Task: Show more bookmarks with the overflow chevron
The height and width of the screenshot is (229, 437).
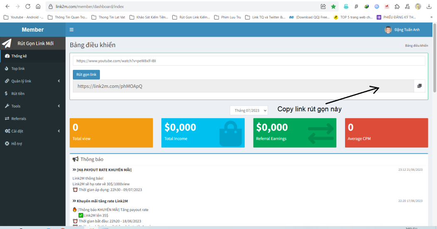Action: (432, 17)
